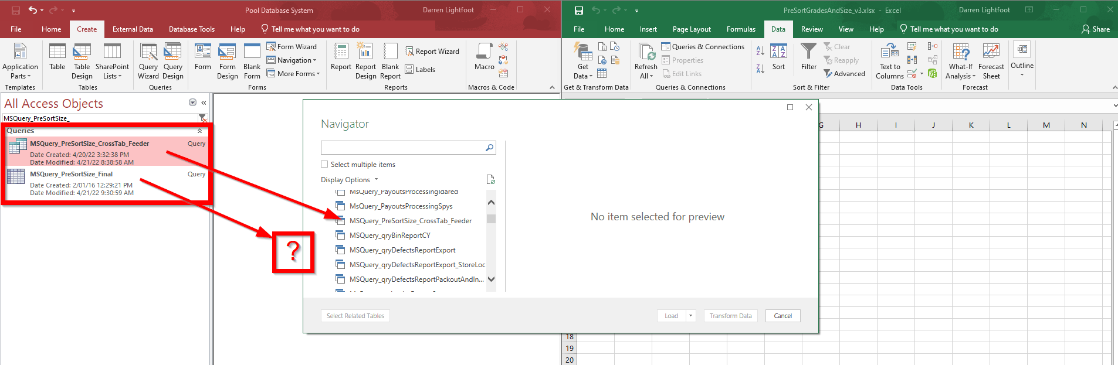Open Display Options dropdown in Navigator

(350, 180)
